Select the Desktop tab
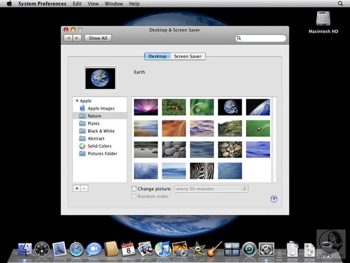350x263 pixels. point(157,56)
